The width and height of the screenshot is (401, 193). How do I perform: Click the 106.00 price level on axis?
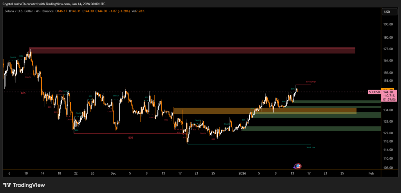(388, 168)
